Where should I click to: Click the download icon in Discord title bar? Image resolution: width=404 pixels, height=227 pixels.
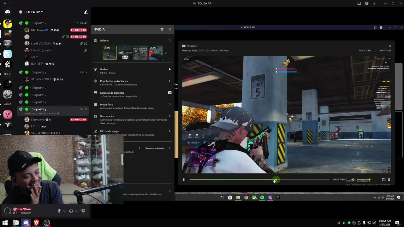pos(374,3)
